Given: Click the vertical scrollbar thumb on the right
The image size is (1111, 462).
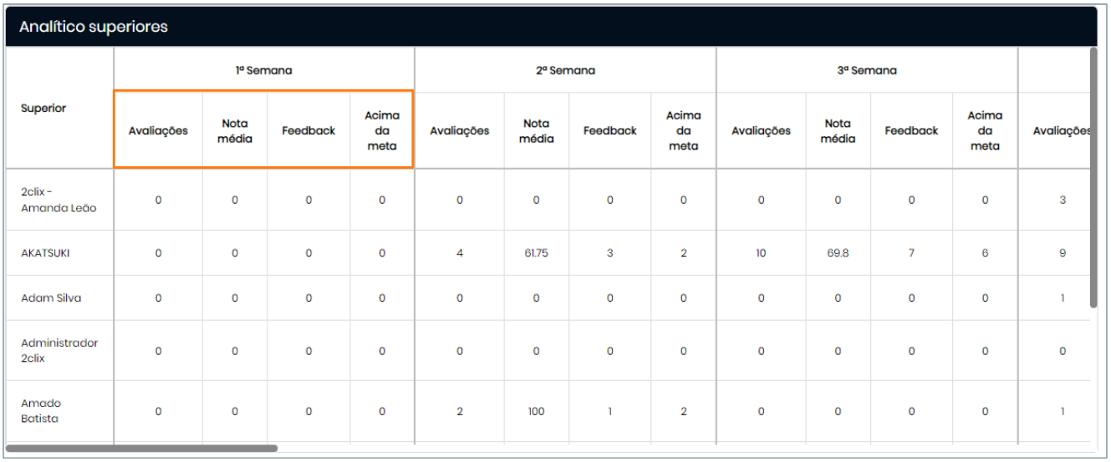Looking at the screenshot, I should click(x=1093, y=177).
